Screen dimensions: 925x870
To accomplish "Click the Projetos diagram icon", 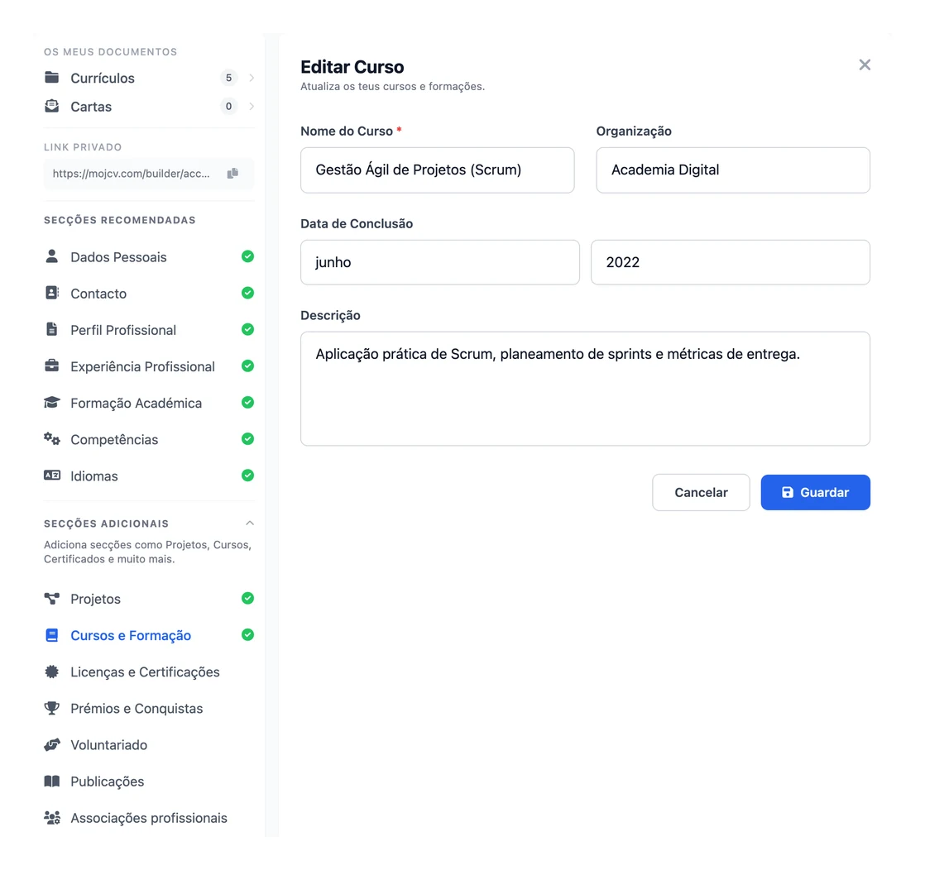I will click(52, 599).
